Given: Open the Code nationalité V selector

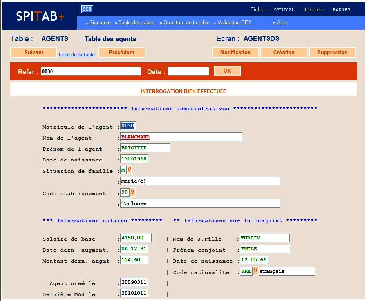Looking at the screenshot, I should pyautogui.click(x=255, y=271).
